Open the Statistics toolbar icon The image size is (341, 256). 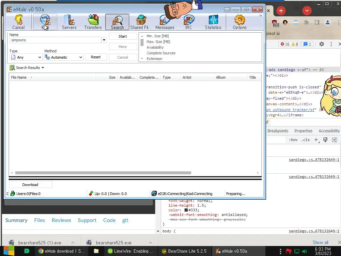coord(213,22)
